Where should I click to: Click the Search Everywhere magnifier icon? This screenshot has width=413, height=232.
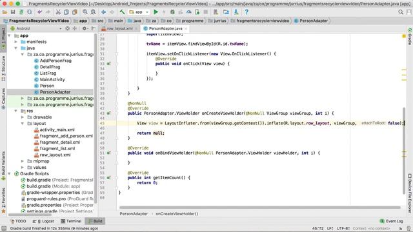click(401, 12)
